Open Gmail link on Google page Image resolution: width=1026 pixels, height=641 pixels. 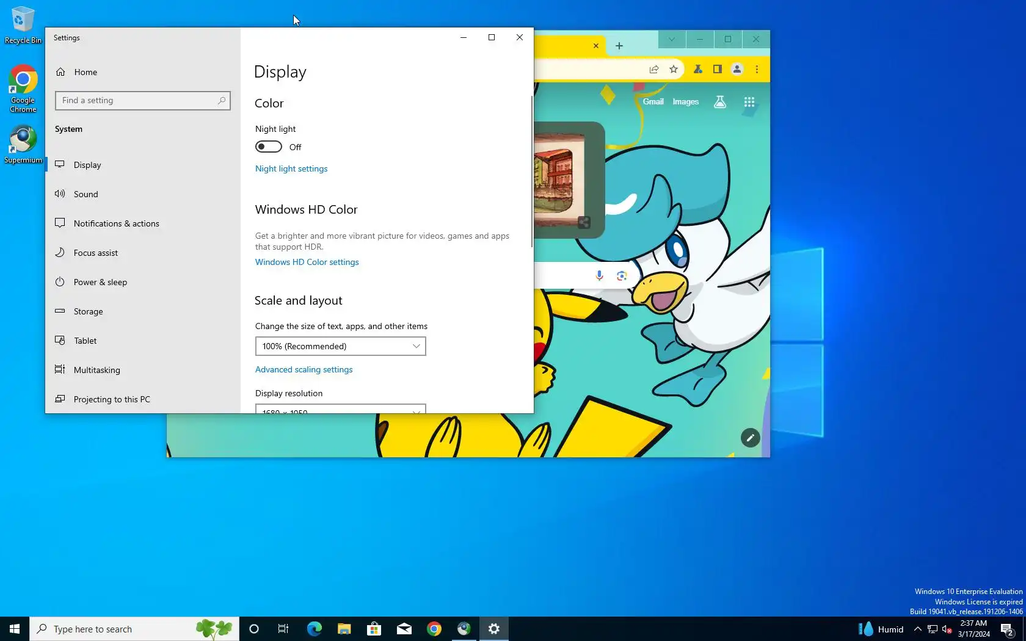[653, 102]
